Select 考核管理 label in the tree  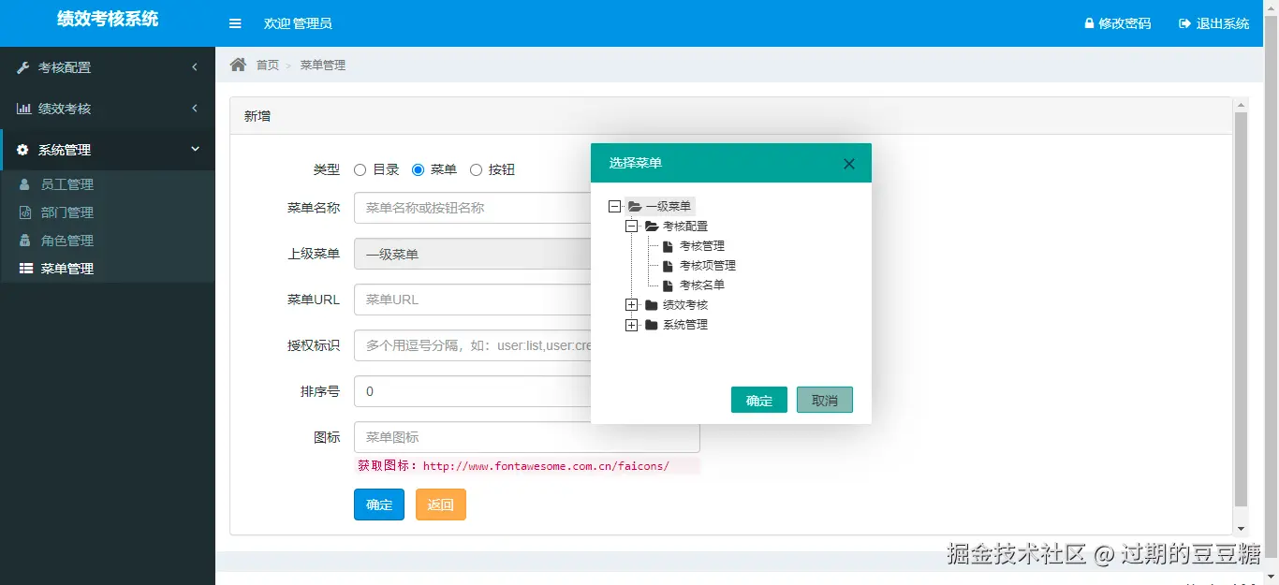coord(702,246)
